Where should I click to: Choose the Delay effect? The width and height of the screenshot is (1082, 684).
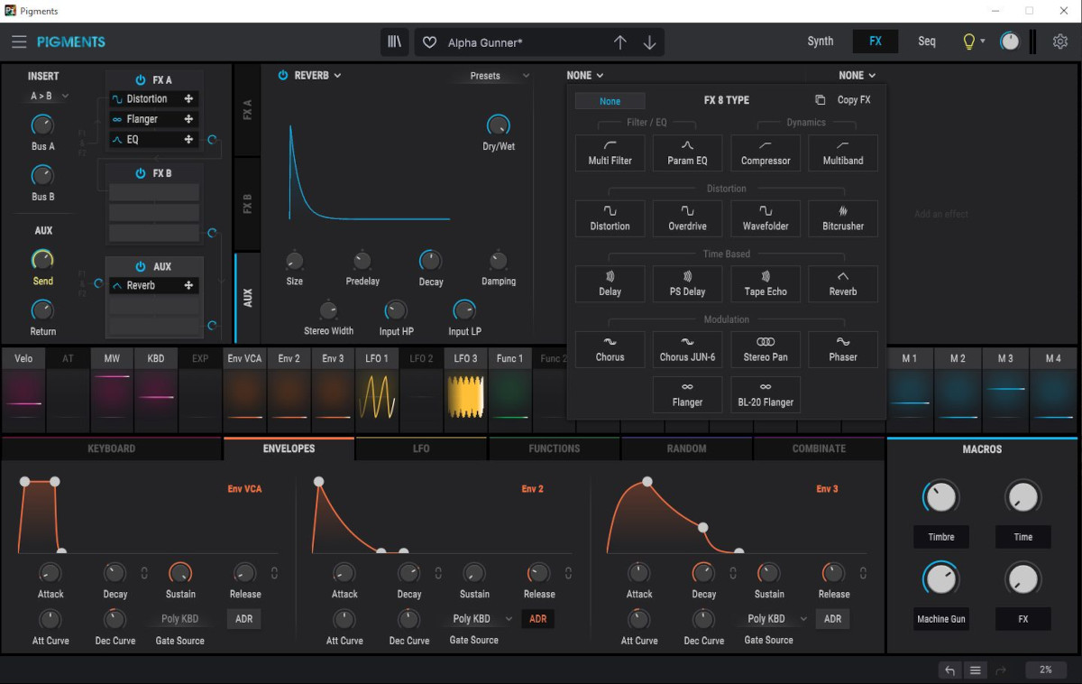610,284
